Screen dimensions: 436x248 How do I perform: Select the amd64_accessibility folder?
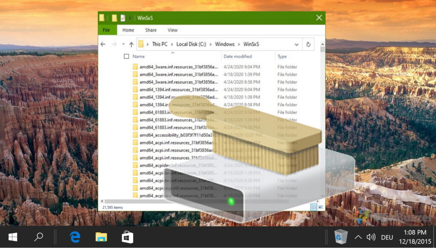point(171,135)
